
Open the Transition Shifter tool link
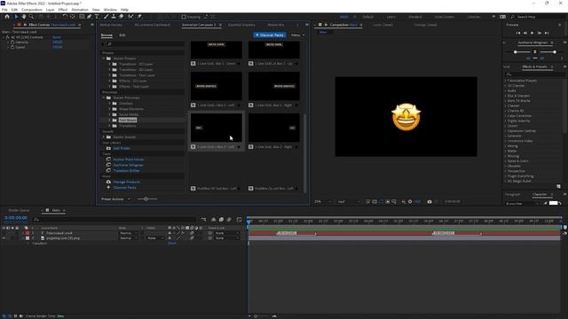[126, 171]
